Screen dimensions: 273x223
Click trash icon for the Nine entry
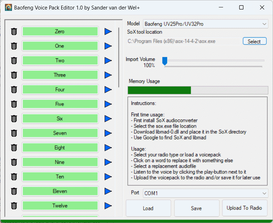[14, 162]
